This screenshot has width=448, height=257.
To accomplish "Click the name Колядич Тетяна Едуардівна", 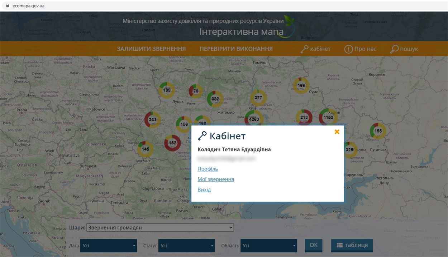I will point(234,149).
